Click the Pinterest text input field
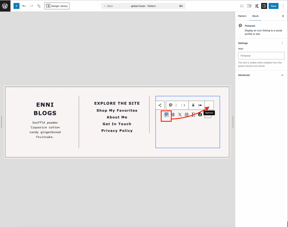This screenshot has width=288, height=227. pyautogui.click(x=261, y=56)
